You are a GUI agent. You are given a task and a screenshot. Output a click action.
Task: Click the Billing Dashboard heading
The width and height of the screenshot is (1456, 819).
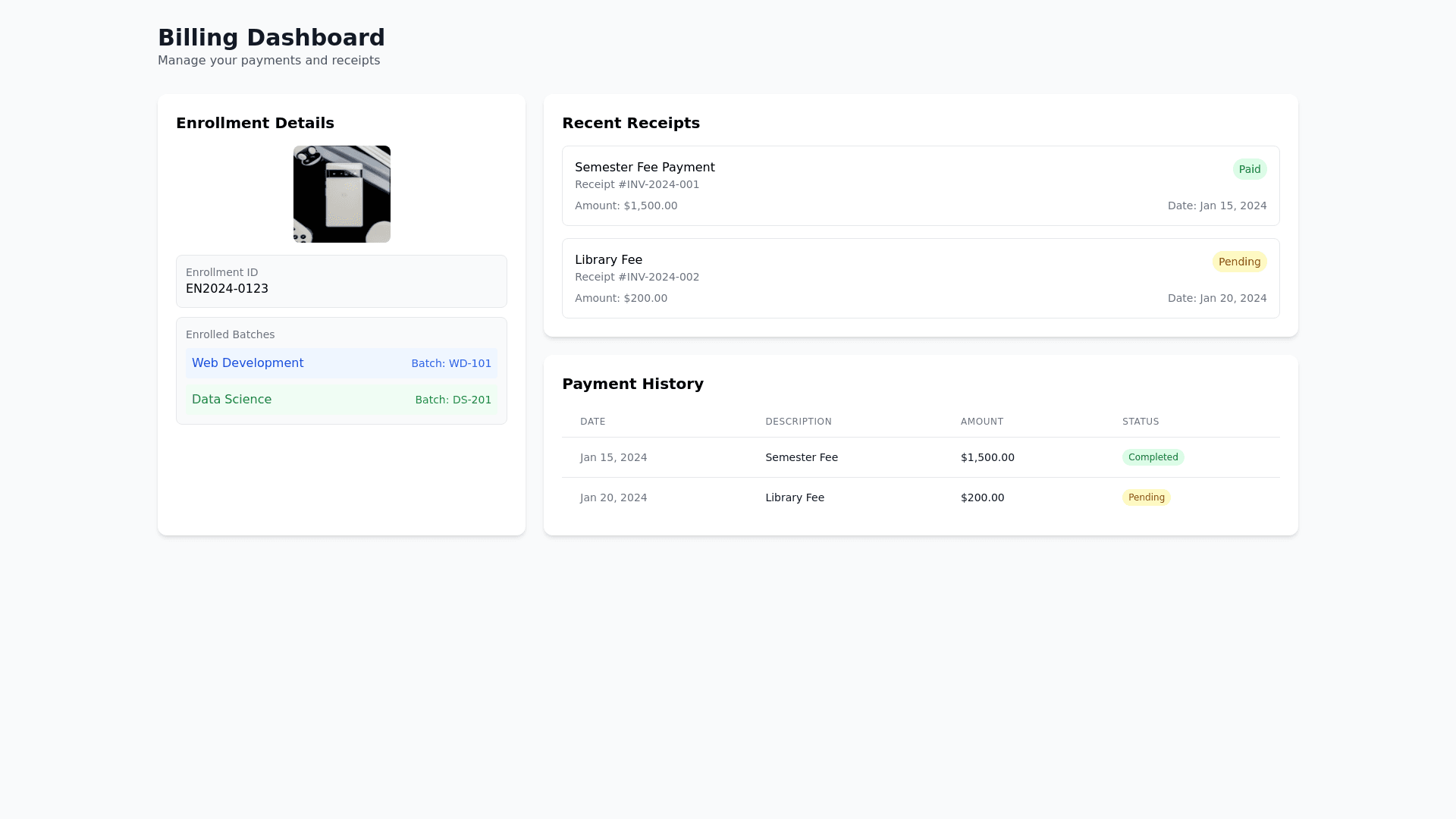271,37
